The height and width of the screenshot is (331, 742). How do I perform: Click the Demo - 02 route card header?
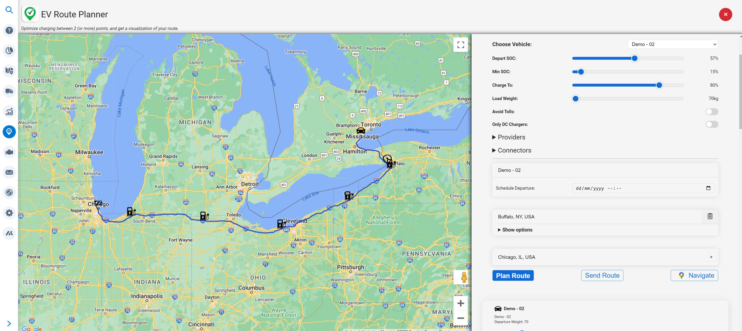[x=605, y=170]
